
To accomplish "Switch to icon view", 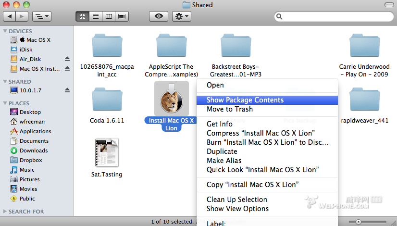I will (x=82, y=16).
